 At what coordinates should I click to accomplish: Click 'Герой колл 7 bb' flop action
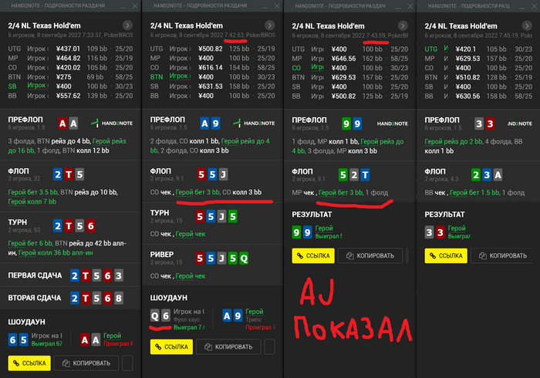pos(32,201)
